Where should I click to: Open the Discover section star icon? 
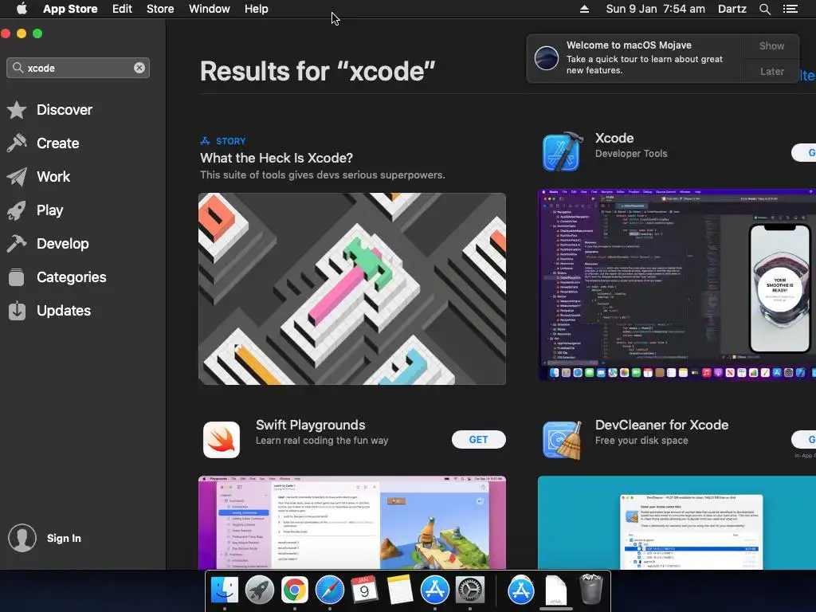(x=17, y=110)
